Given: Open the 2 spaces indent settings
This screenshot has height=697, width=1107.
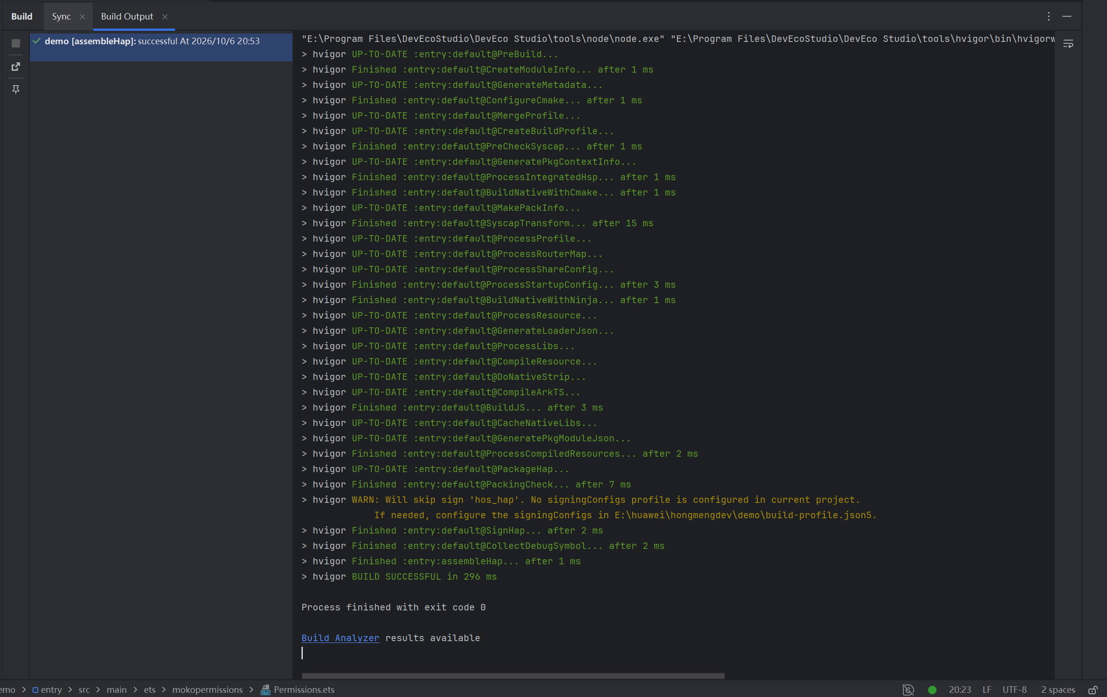Looking at the screenshot, I should (1058, 690).
